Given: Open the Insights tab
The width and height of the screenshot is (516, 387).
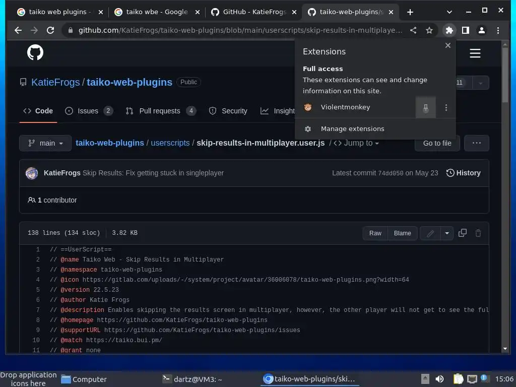Looking at the screenshot, I should pos(278,111).
